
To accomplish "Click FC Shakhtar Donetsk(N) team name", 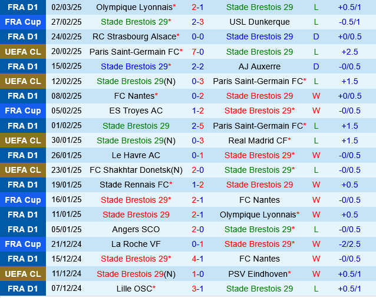I will (x=136, y=170).
